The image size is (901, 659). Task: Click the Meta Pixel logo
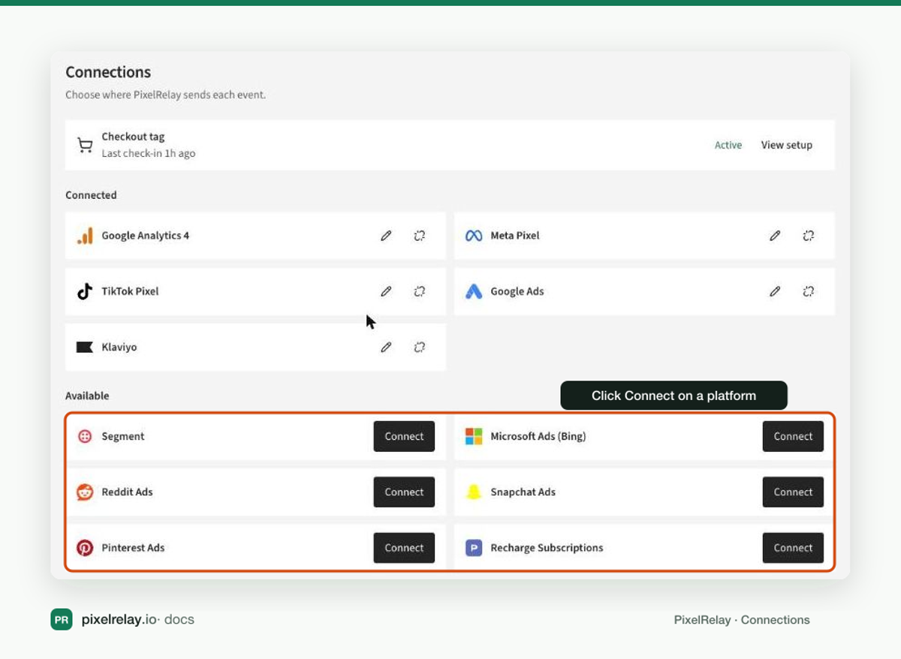(x=474, y=236)
